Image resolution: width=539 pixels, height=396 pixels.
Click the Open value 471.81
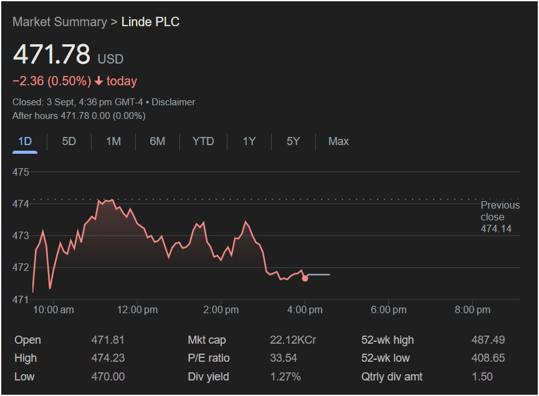(x=108, y=340)
